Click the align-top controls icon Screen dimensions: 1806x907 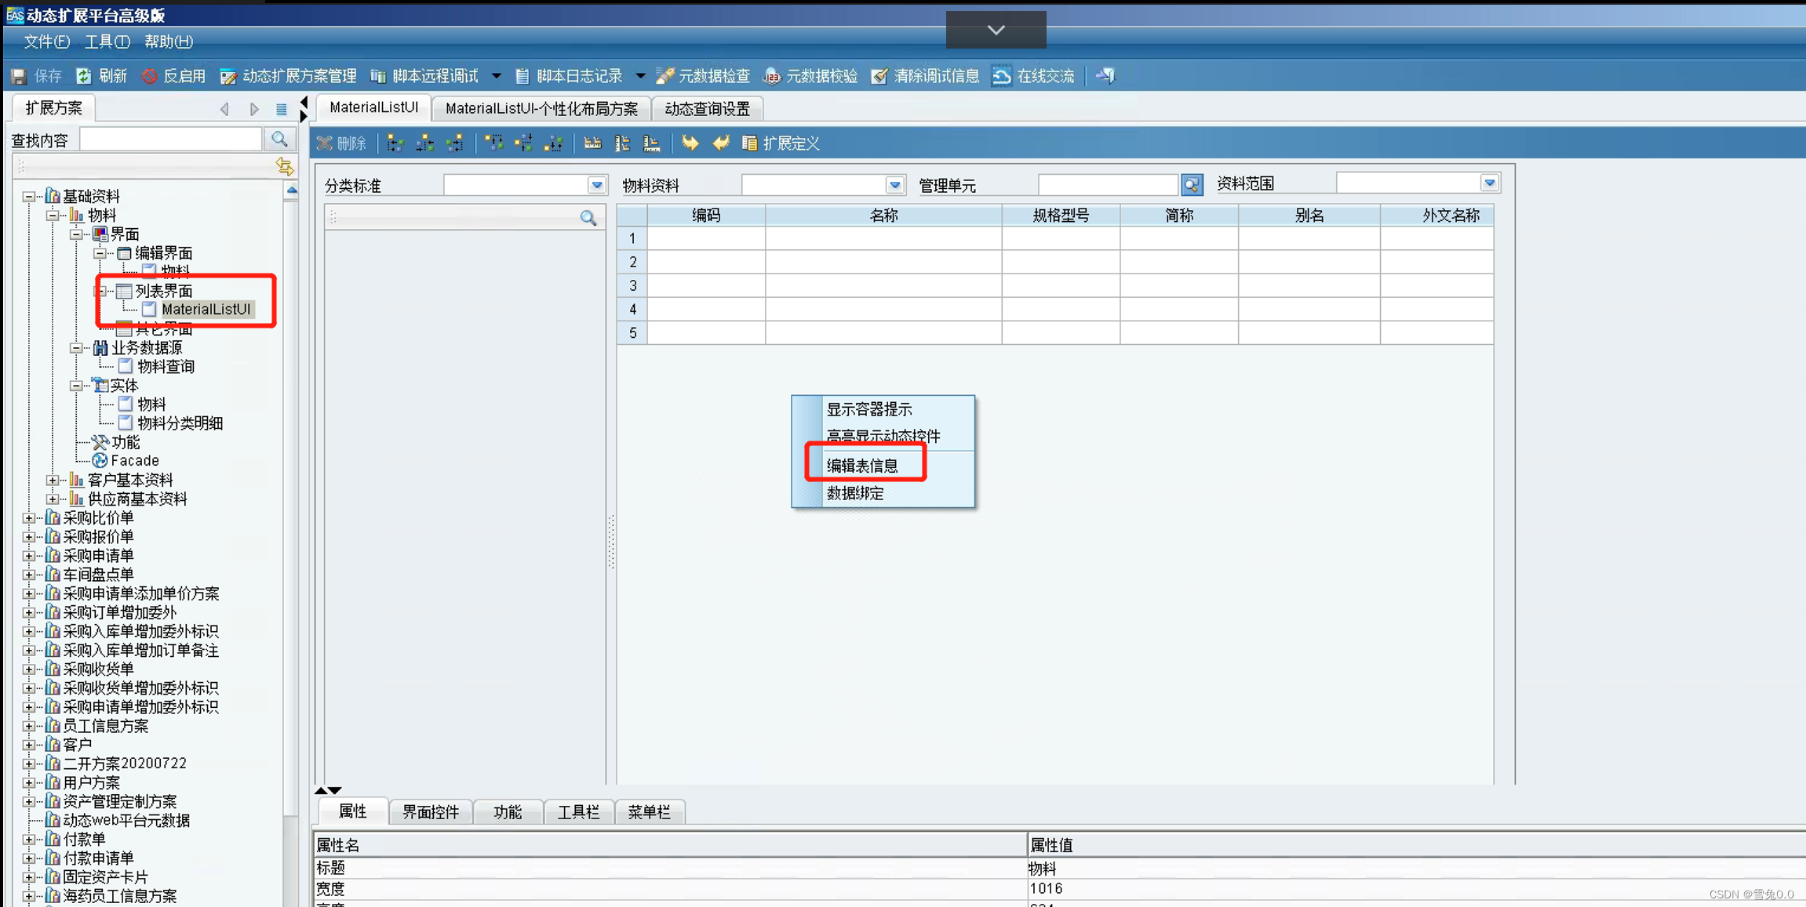point(494,143)
